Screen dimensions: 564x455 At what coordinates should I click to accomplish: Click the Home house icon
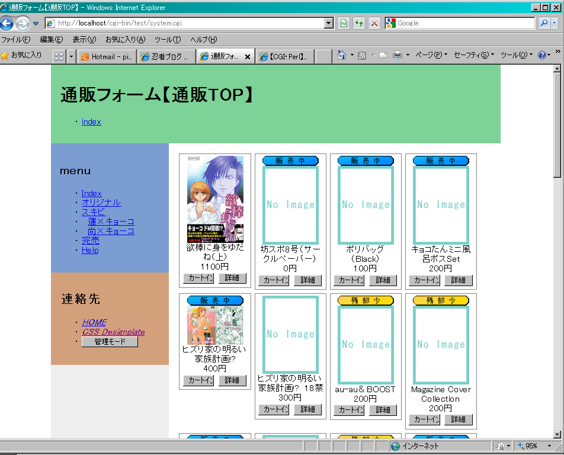tap(342, 55)
